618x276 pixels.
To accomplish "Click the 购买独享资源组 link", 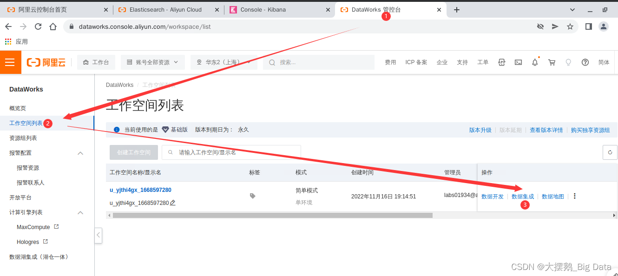I will click(x=591, y=130).
